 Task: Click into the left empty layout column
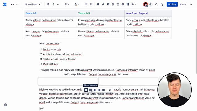pyautogui.click(x=67, y=81)
